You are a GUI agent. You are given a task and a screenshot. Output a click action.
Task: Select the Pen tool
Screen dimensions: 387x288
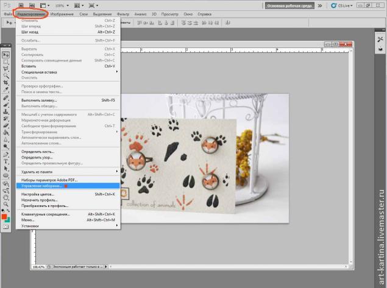[5, 155]
